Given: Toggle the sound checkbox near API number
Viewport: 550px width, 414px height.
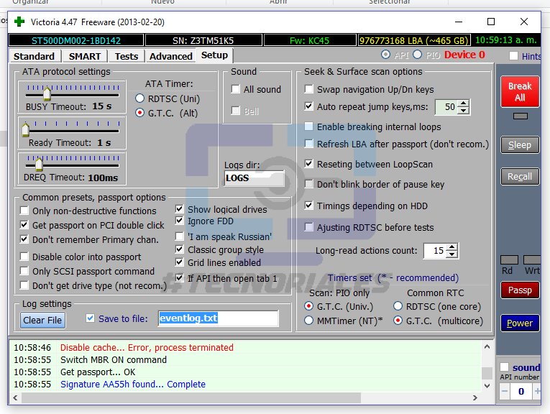Looking at the screenshot, I should [505, 367].
